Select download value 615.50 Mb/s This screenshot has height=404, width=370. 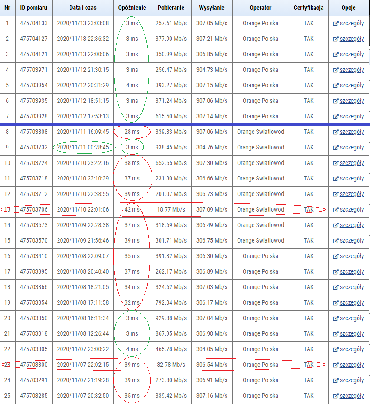point(171,117)
